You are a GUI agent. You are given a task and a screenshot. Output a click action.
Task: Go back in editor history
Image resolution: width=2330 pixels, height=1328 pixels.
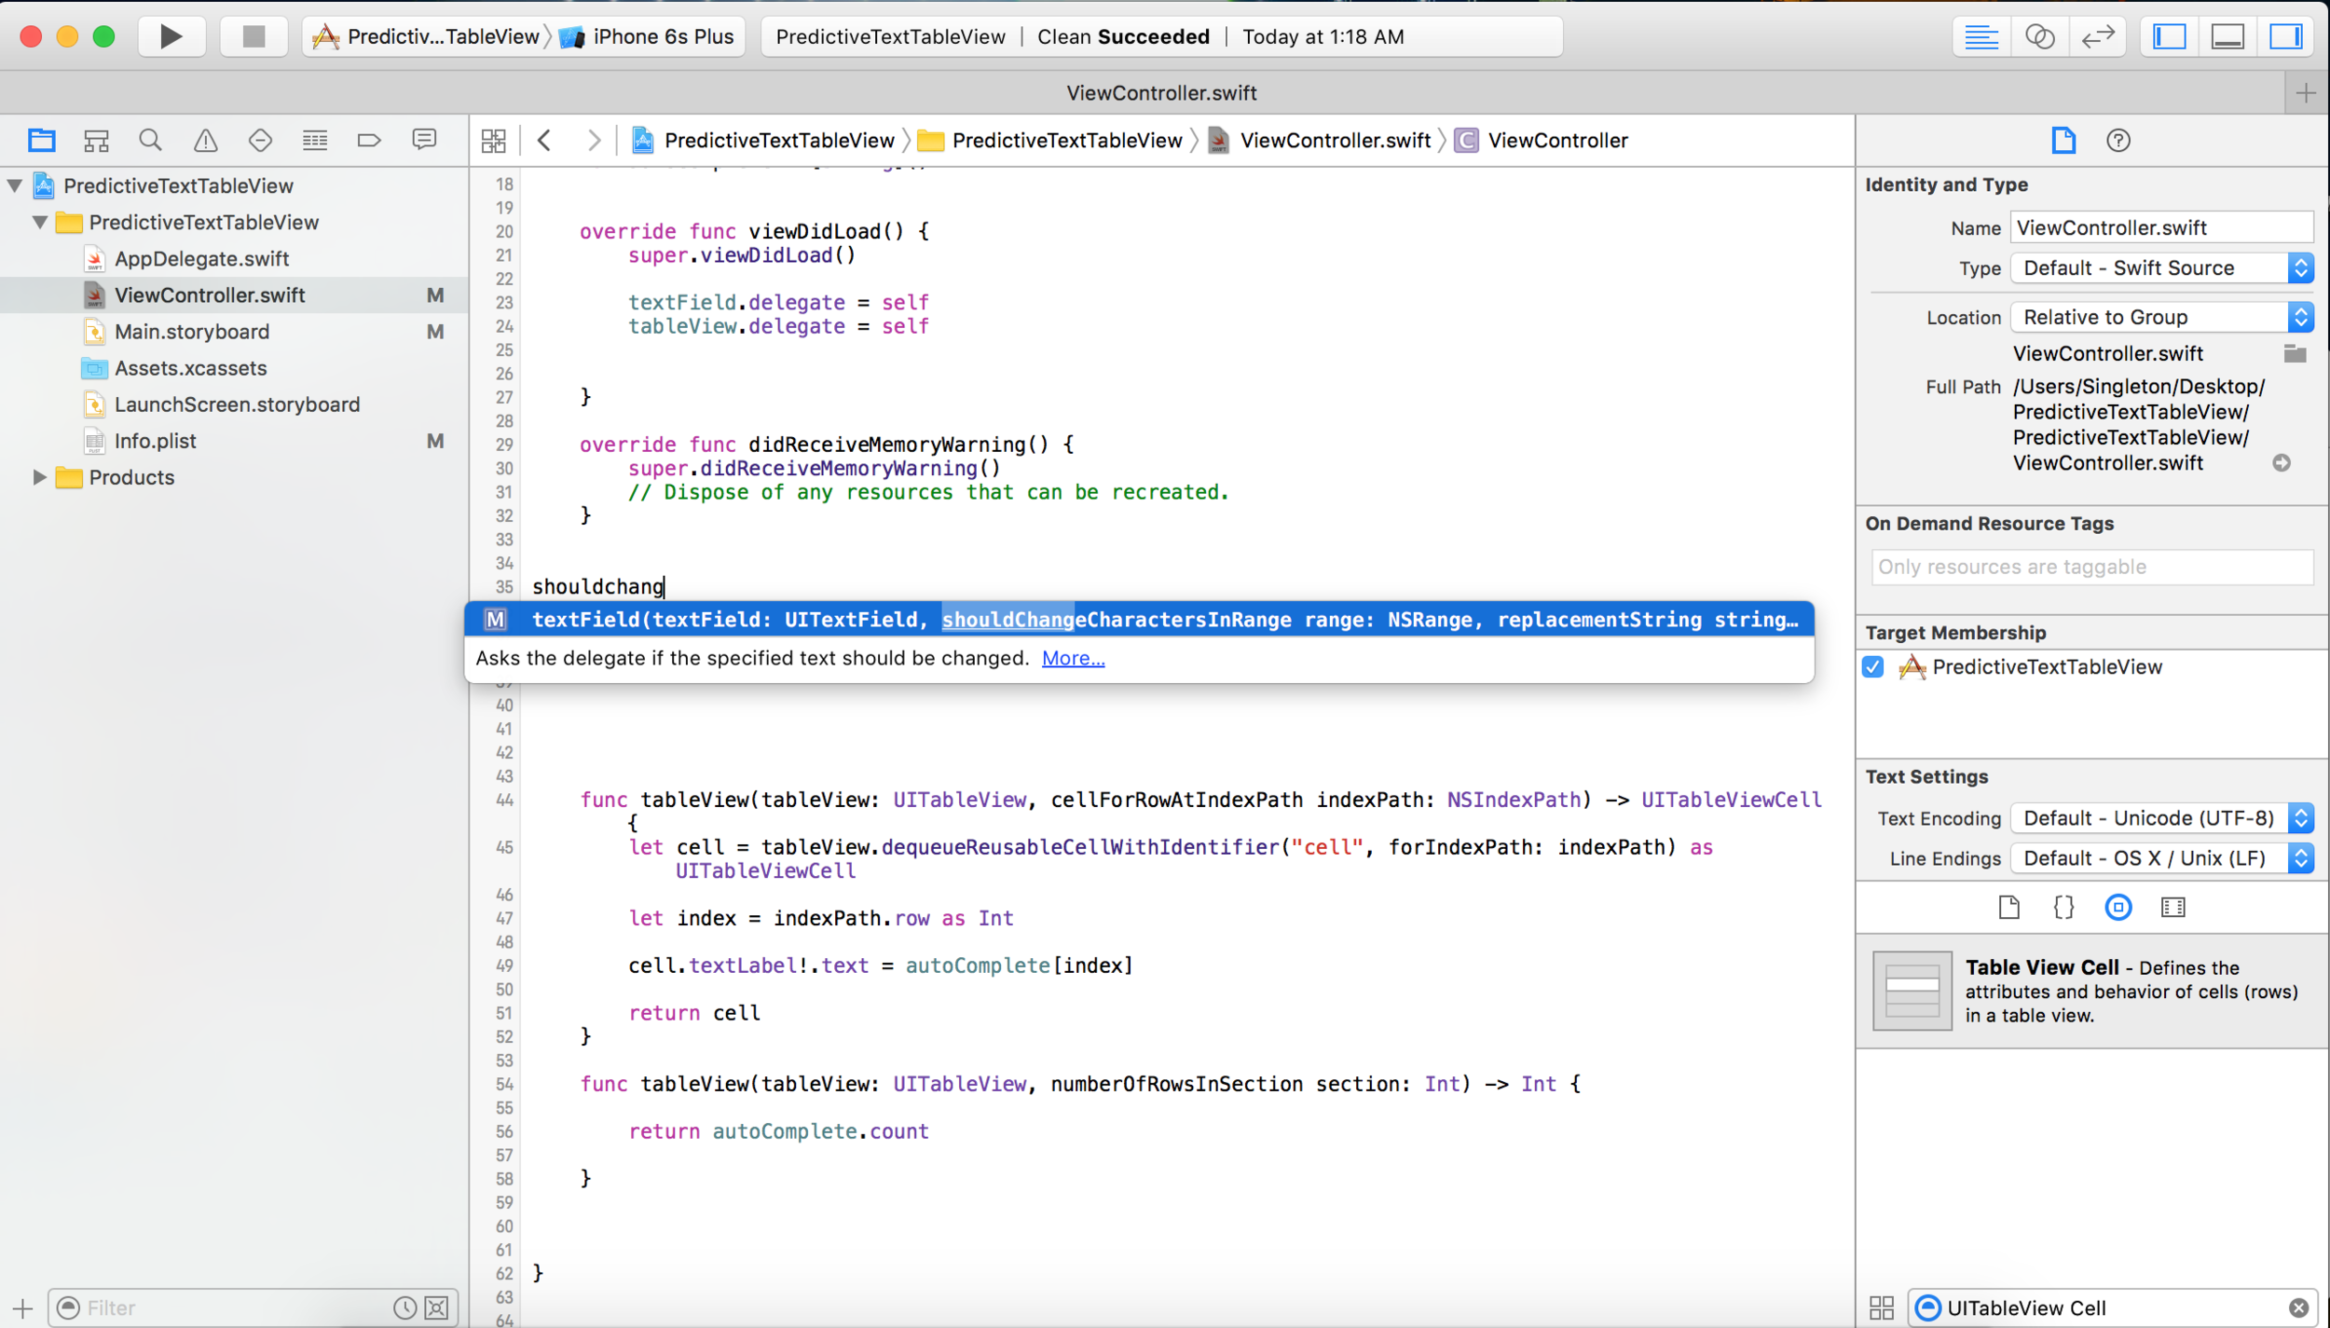[x=545, y=141]
